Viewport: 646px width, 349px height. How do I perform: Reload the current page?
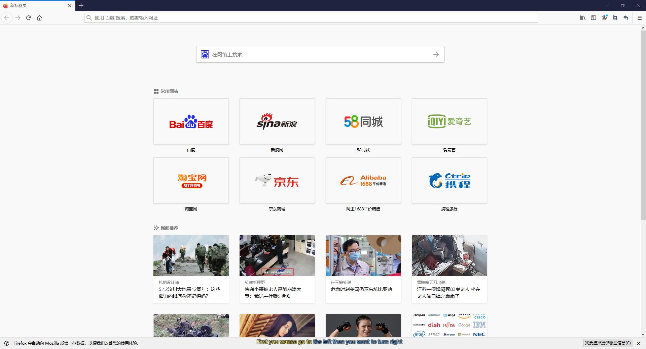click(29, 18)
